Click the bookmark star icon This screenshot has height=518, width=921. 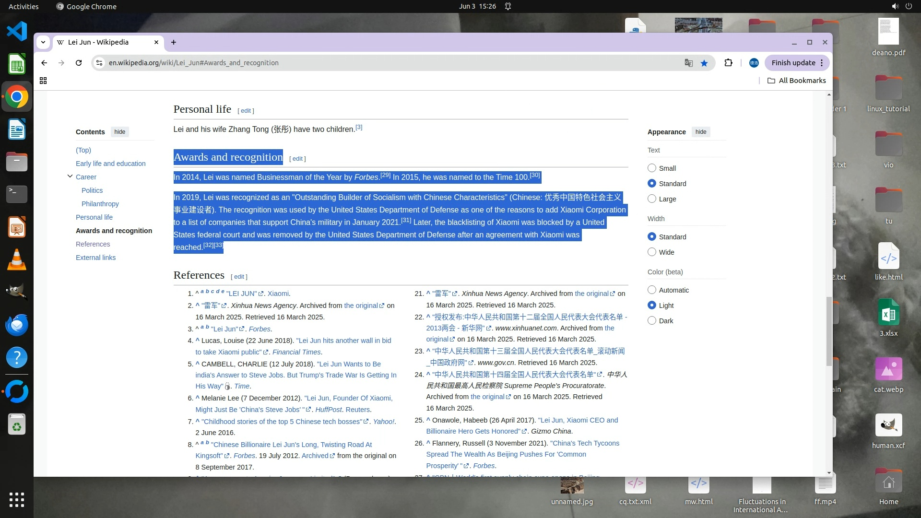(704, 63)
